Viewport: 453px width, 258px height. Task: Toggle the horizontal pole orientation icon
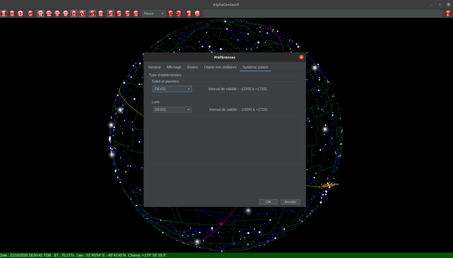(119, 13)
